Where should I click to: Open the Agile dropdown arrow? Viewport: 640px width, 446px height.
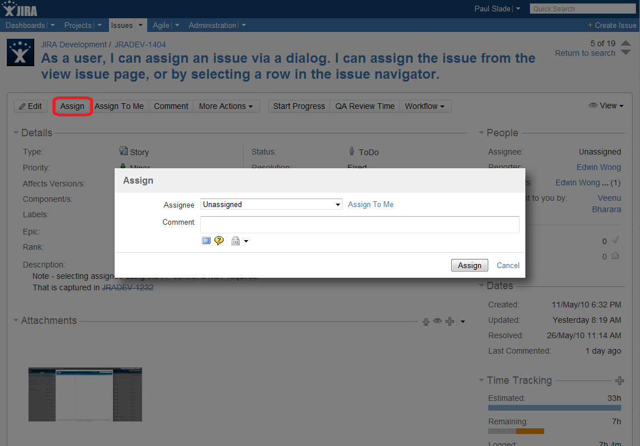click(x=177, y=25)
